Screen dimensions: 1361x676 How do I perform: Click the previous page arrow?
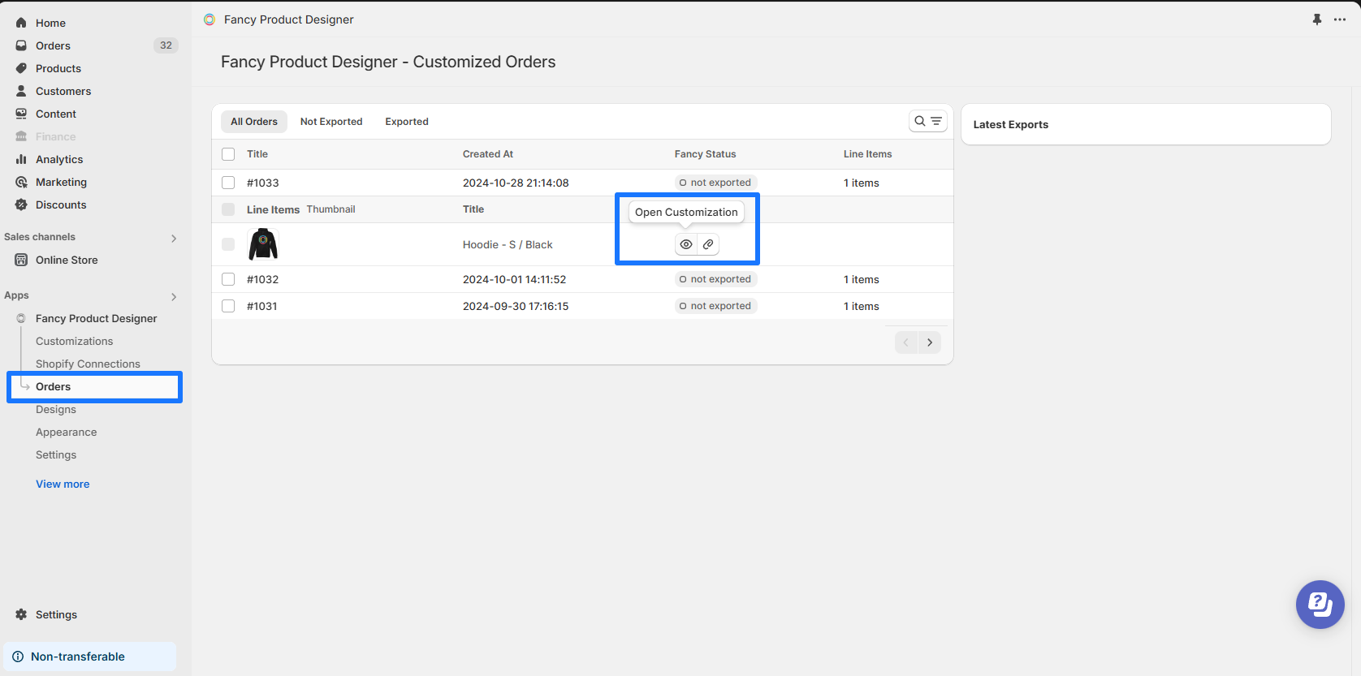click(x=906, y=342)
